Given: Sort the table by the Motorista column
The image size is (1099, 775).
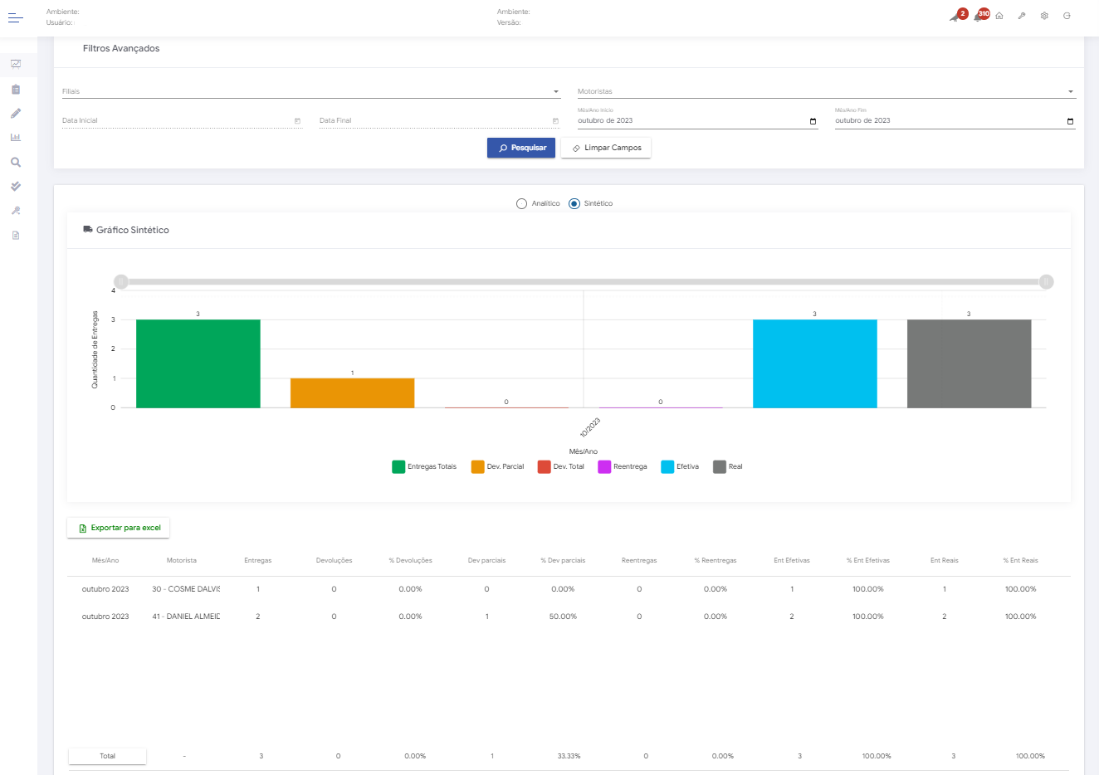Looking at the screenshot, I should 181,560.
